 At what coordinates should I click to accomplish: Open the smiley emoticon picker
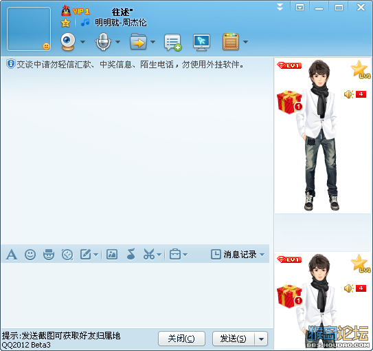click(30, 255)
